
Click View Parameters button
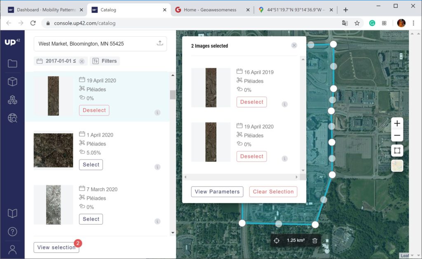217,192
